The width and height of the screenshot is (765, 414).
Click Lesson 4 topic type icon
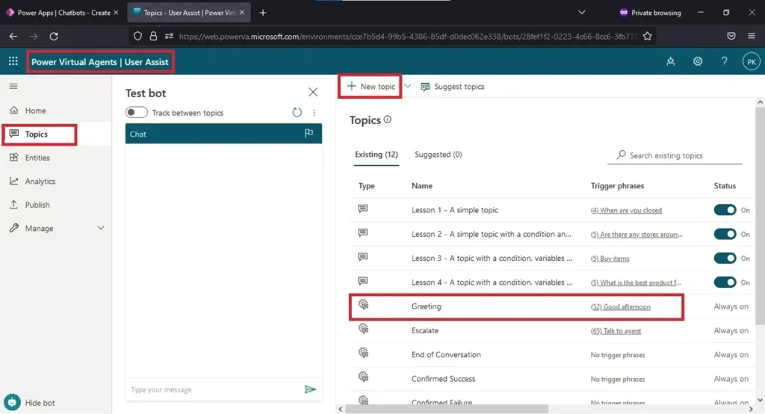(x=363, y=281)
